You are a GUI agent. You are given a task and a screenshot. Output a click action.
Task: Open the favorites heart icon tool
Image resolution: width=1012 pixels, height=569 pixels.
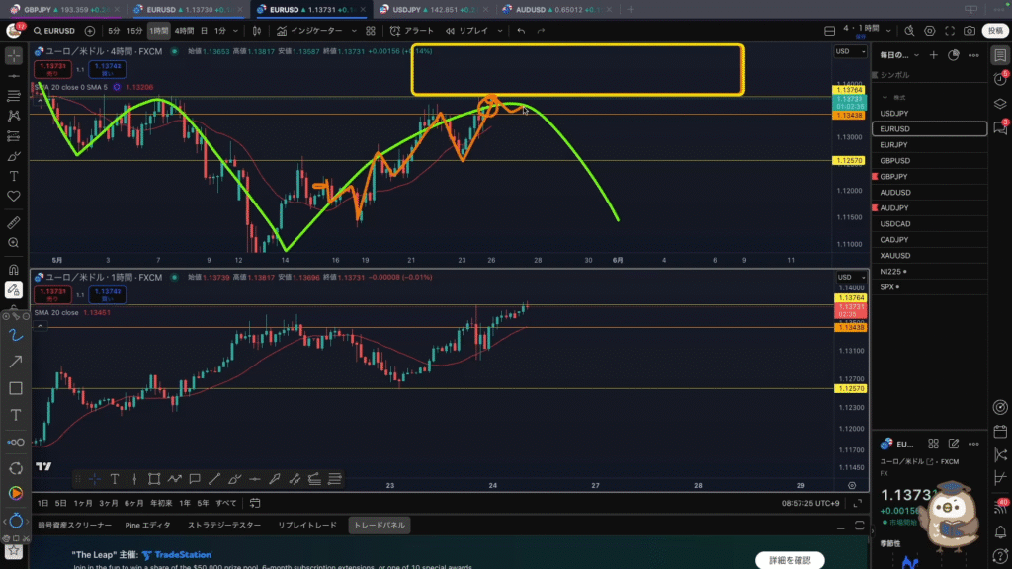(14, 197)
